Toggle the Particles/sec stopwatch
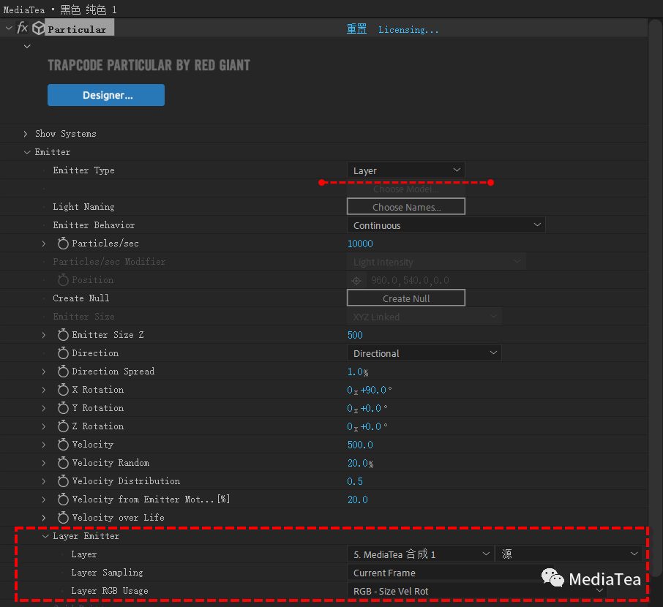This screenshot has width=663, height=607. pyautogui.click(x=63, y=244)
